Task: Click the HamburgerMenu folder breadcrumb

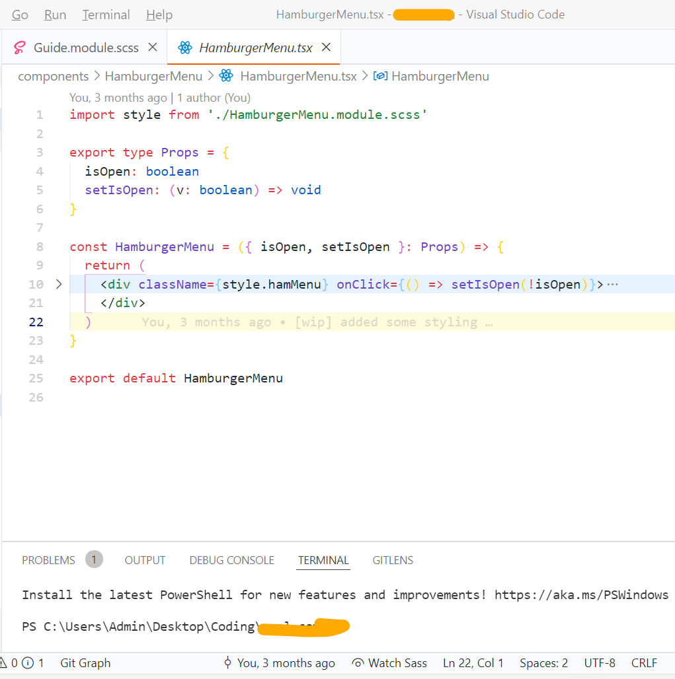Action: (153, 76)
